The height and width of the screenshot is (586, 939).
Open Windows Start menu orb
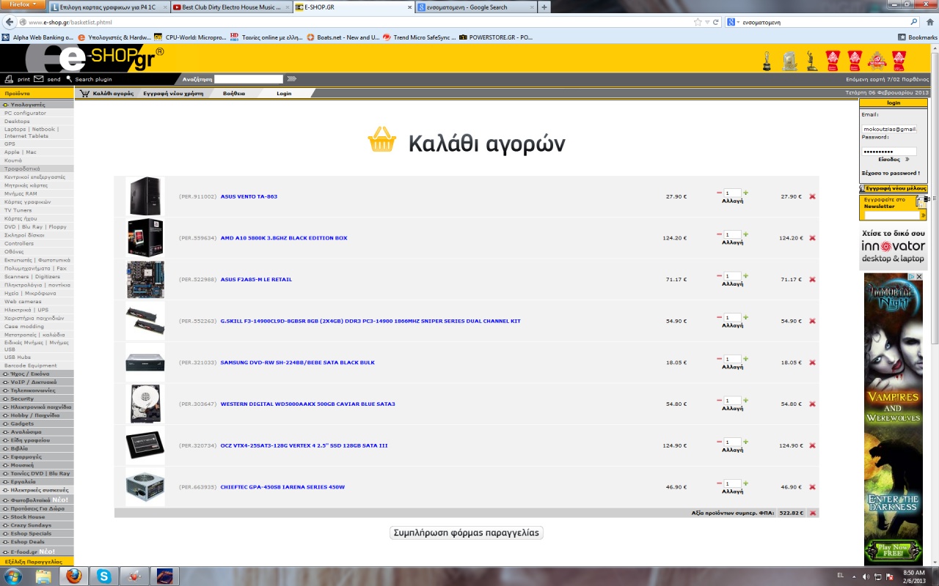click(x=12, y=576)
